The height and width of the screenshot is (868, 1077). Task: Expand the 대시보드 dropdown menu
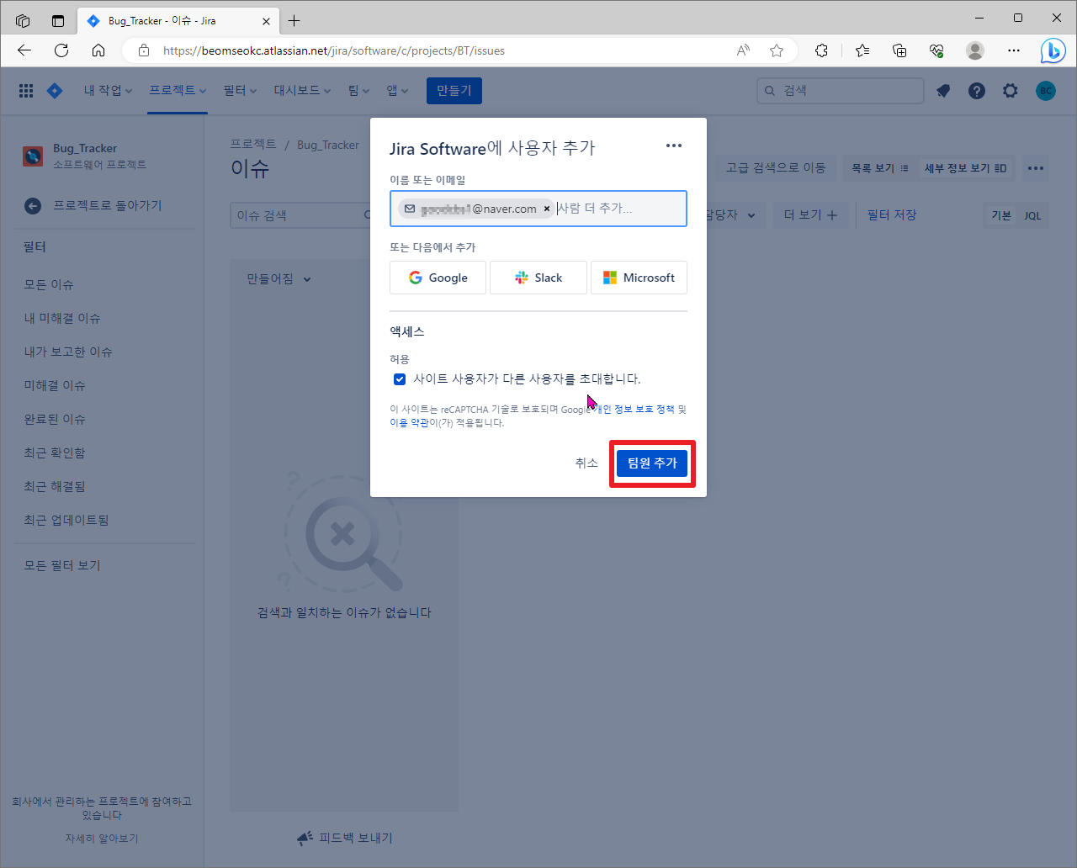[x=302, y=91]
